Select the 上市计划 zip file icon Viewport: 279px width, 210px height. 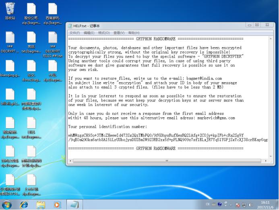coord(31,185)
